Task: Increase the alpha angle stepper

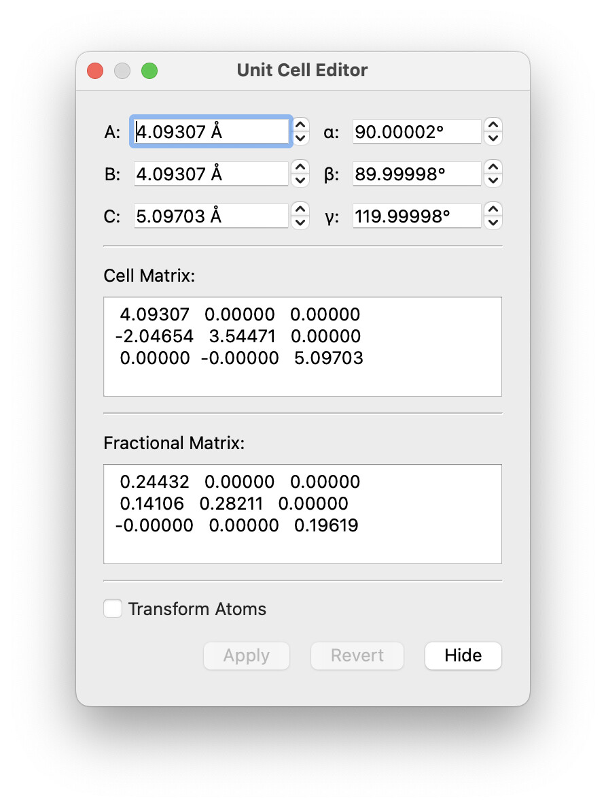Action: [x=493, y=125]
